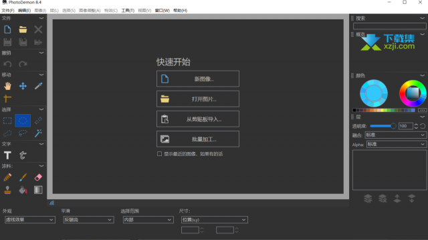Open the 外观 dropdown

point(30,220)
